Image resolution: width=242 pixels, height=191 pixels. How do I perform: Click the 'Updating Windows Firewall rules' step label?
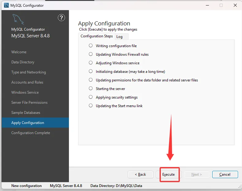point(122,54)
